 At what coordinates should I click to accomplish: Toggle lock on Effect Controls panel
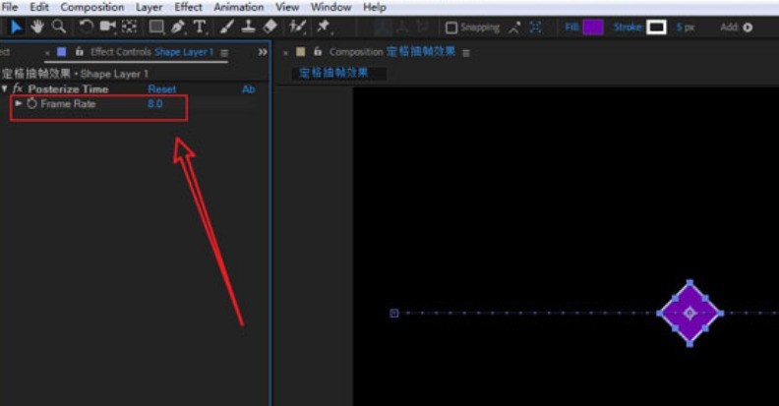click(79, 52)
